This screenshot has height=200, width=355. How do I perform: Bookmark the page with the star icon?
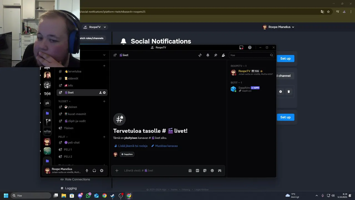[x=328, y=12]
